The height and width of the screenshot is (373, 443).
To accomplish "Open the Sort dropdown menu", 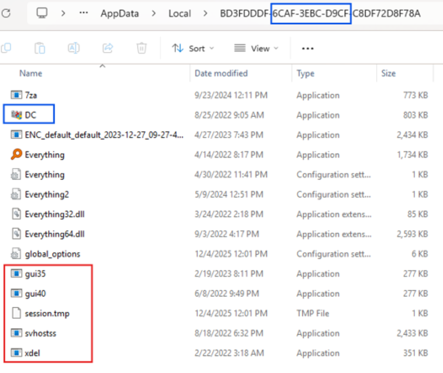I will click(x=193, y=48).
